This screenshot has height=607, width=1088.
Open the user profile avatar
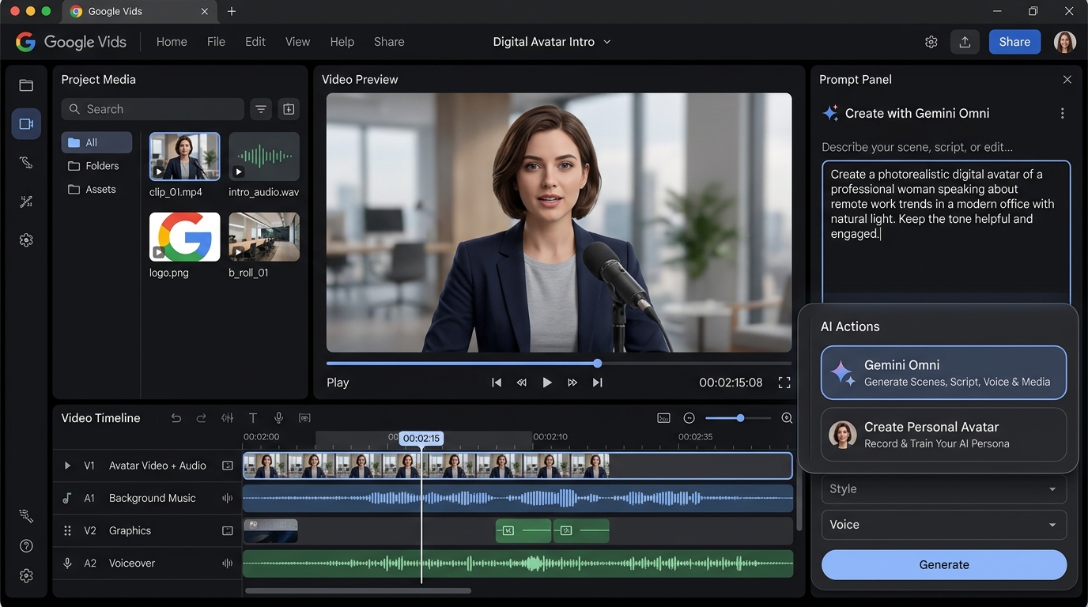1065,42
